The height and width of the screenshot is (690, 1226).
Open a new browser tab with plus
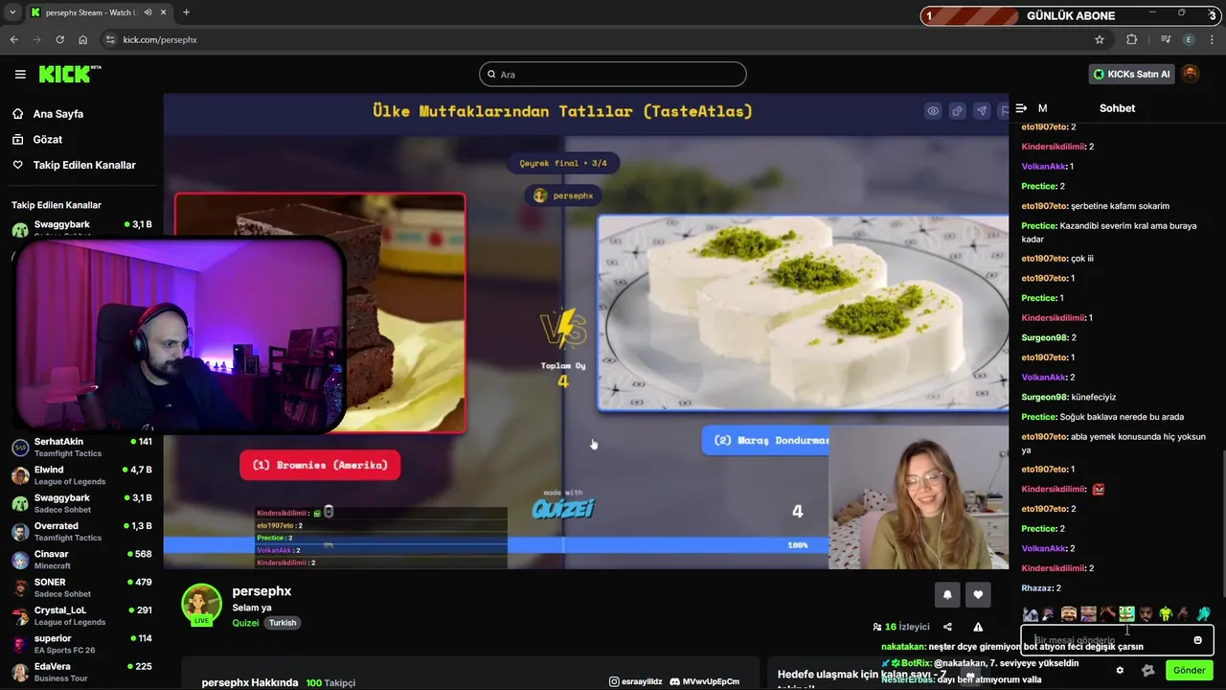point(186,12)
